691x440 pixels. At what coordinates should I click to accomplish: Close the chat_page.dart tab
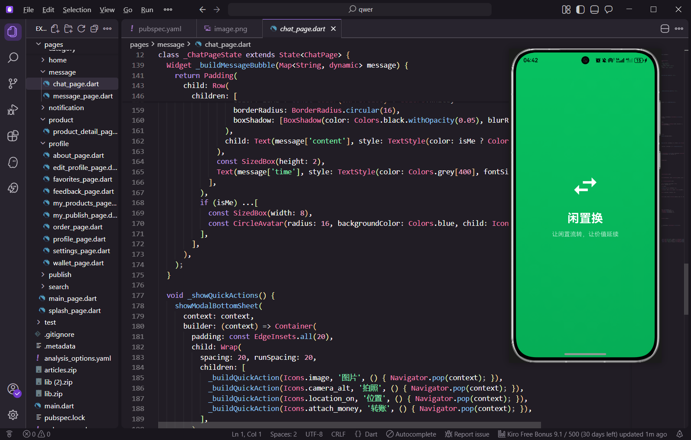(x=333, y=29)
